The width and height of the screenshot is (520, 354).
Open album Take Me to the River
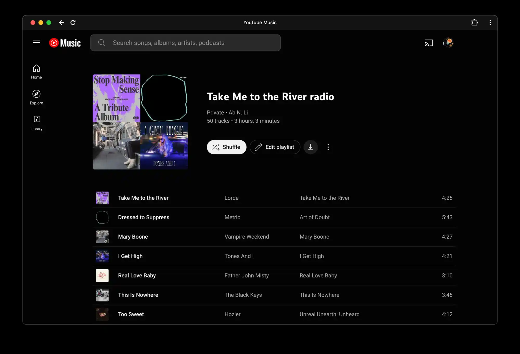click(x=324, y=198)
